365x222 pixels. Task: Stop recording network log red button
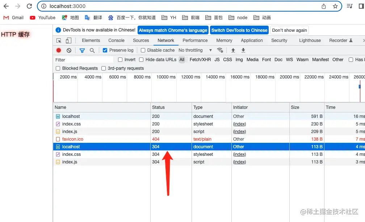(x=59, y=50)
